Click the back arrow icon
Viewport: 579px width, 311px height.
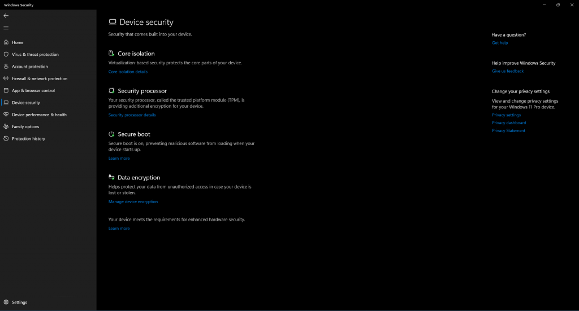6,15
